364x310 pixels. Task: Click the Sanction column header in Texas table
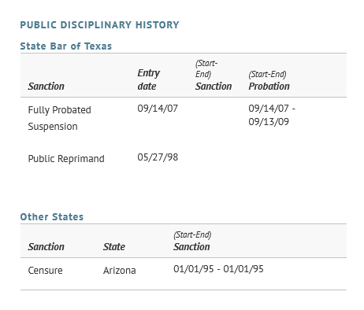click(46, 87)
